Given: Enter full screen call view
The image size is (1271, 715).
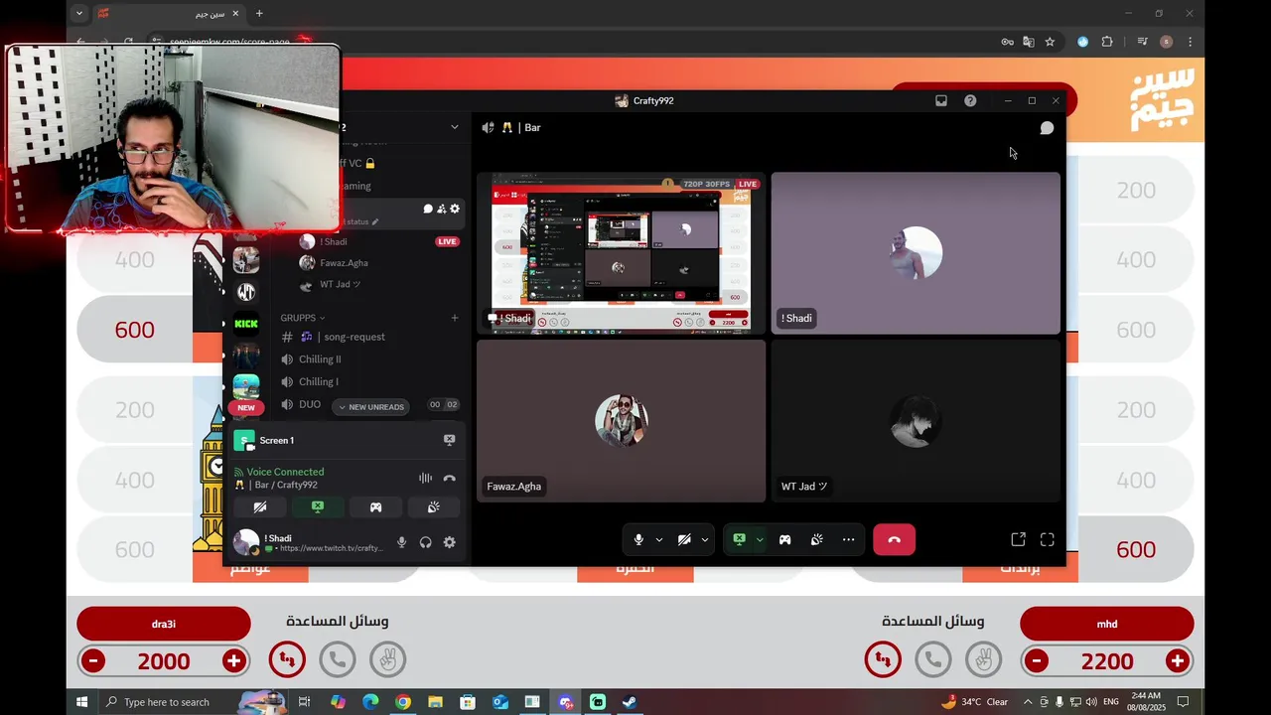Looking at the screenshot, I should (x=1047, y=539).
